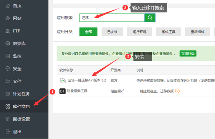
Task: Click the 说明 column header
Action: (140, 70)
